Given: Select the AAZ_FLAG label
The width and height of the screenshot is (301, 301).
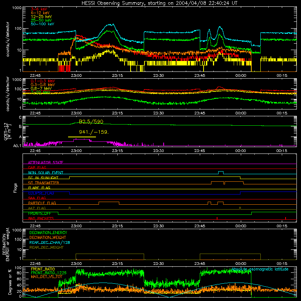Looking at the screenshot, I should (37, 208).
